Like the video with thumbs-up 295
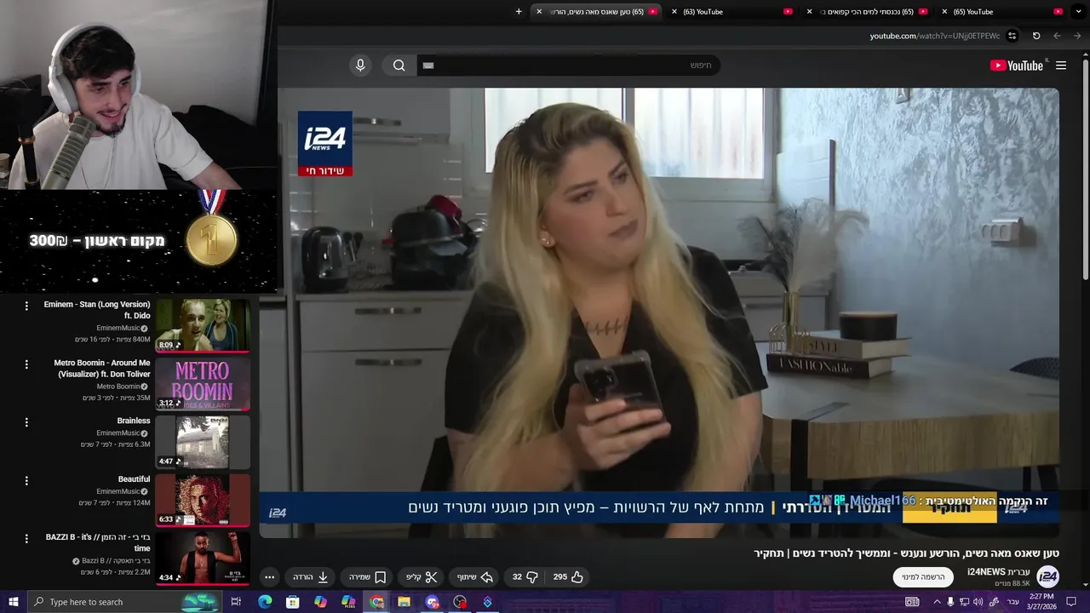This screenshot has width=1090, height=613. (x=568, y=576)
